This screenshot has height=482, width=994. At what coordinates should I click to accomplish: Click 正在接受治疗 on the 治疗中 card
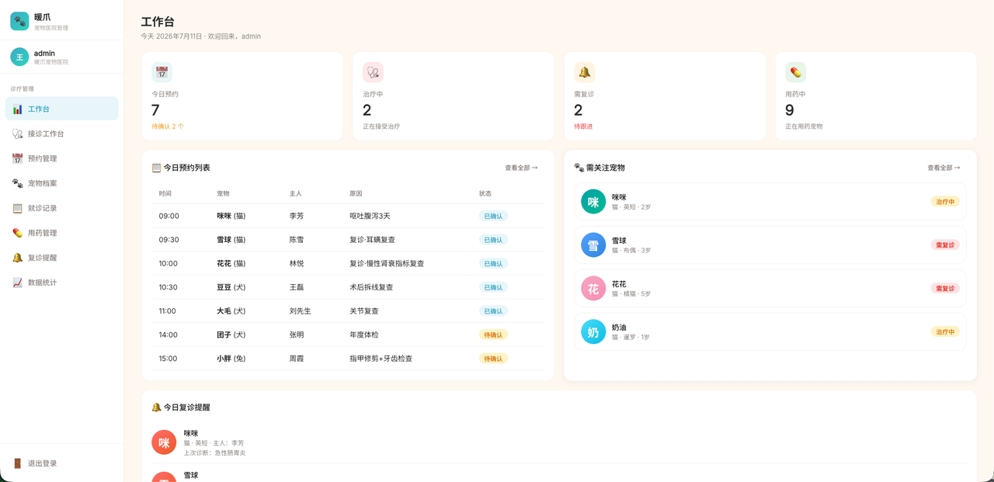pyautogui.click(x=381, y=127)
